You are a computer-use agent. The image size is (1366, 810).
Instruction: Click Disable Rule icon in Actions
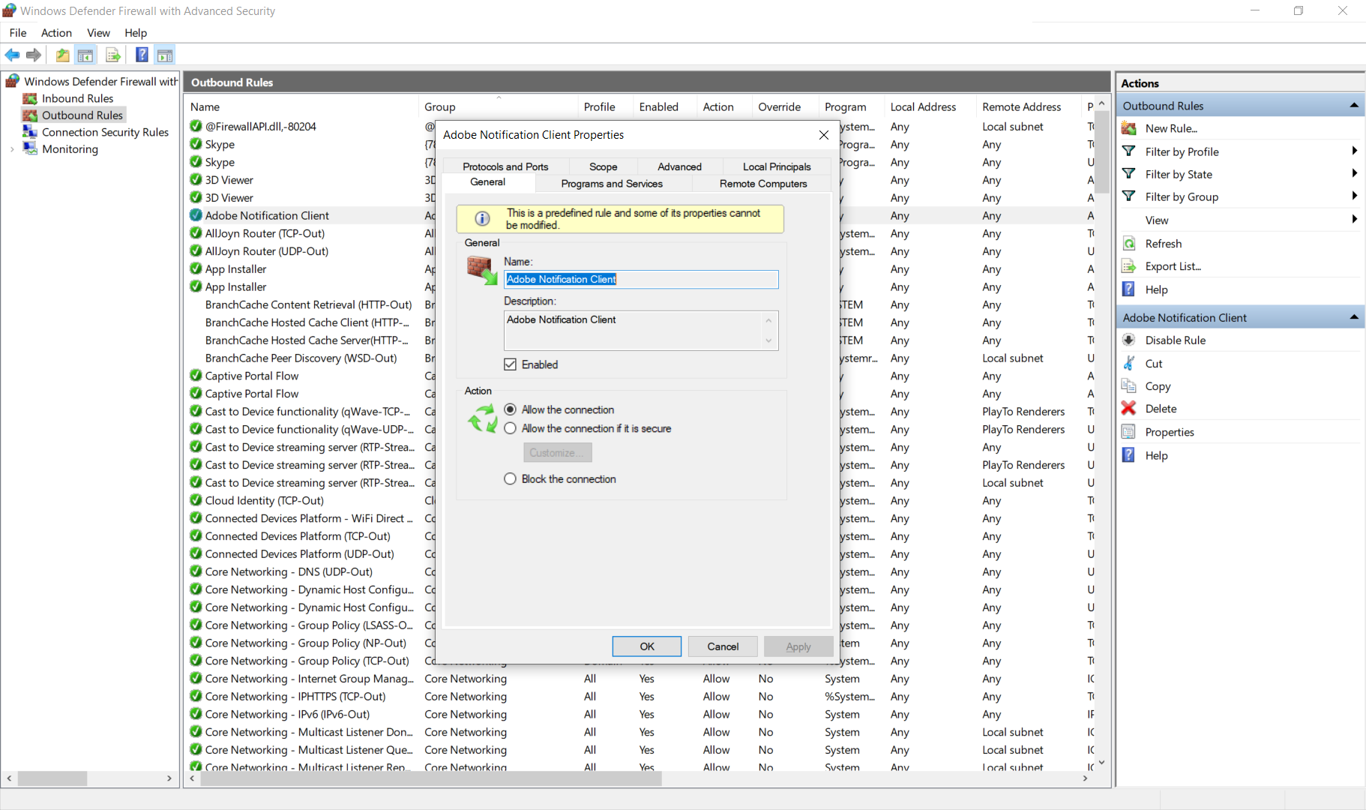(x=1128, y=340)
